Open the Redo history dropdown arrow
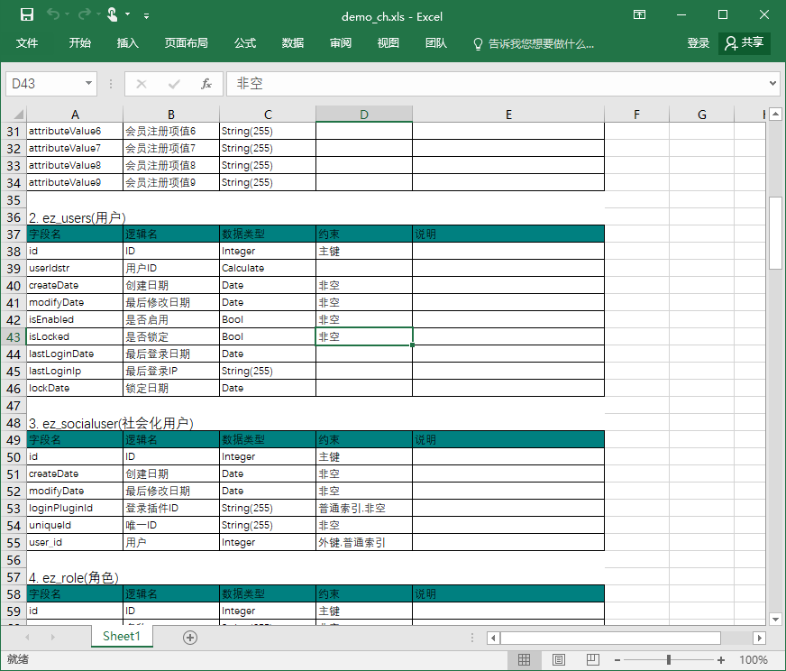 pyautogui.click(x=98, y=14)
